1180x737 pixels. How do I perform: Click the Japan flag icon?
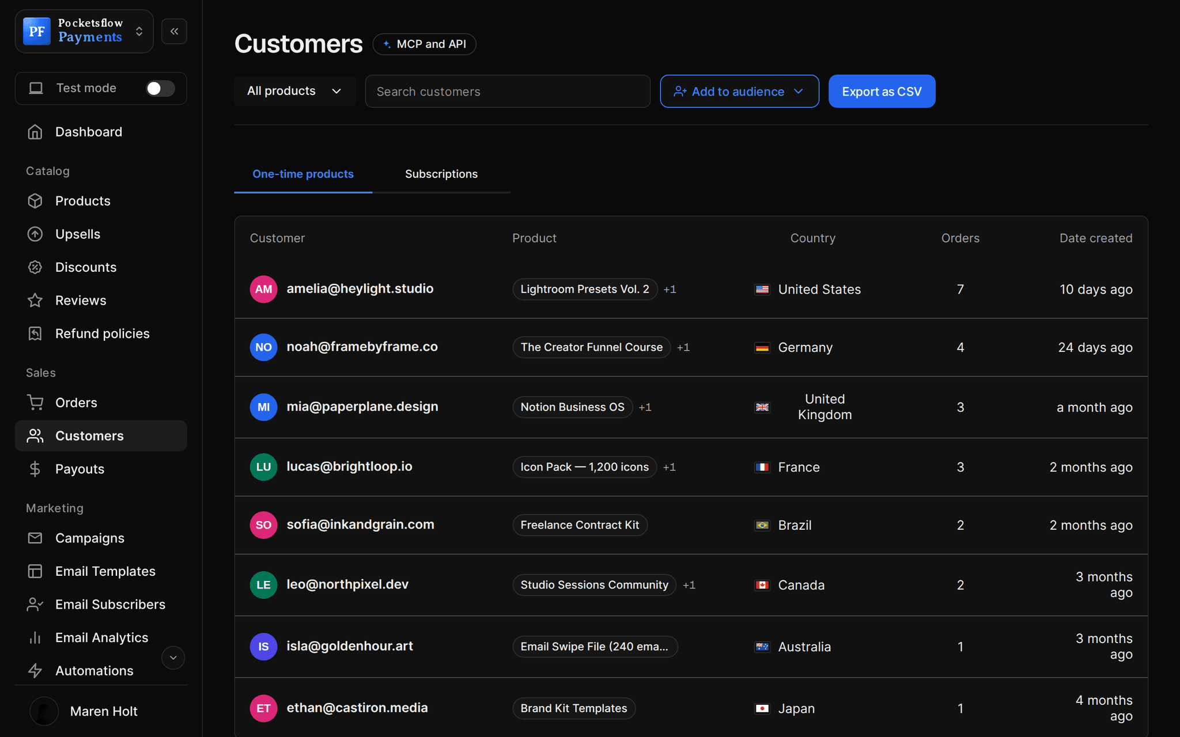coord(762,708)
